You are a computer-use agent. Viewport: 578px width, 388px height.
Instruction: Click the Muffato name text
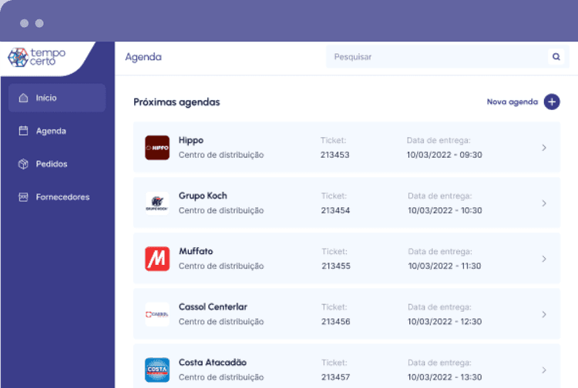[x=196, y=252]
